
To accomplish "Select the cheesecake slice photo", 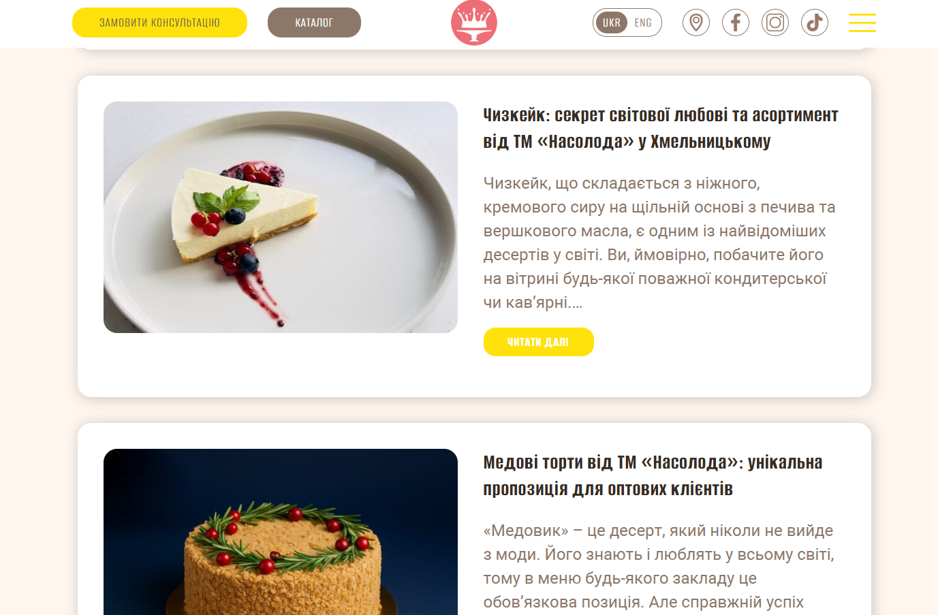I will point(281,217).
